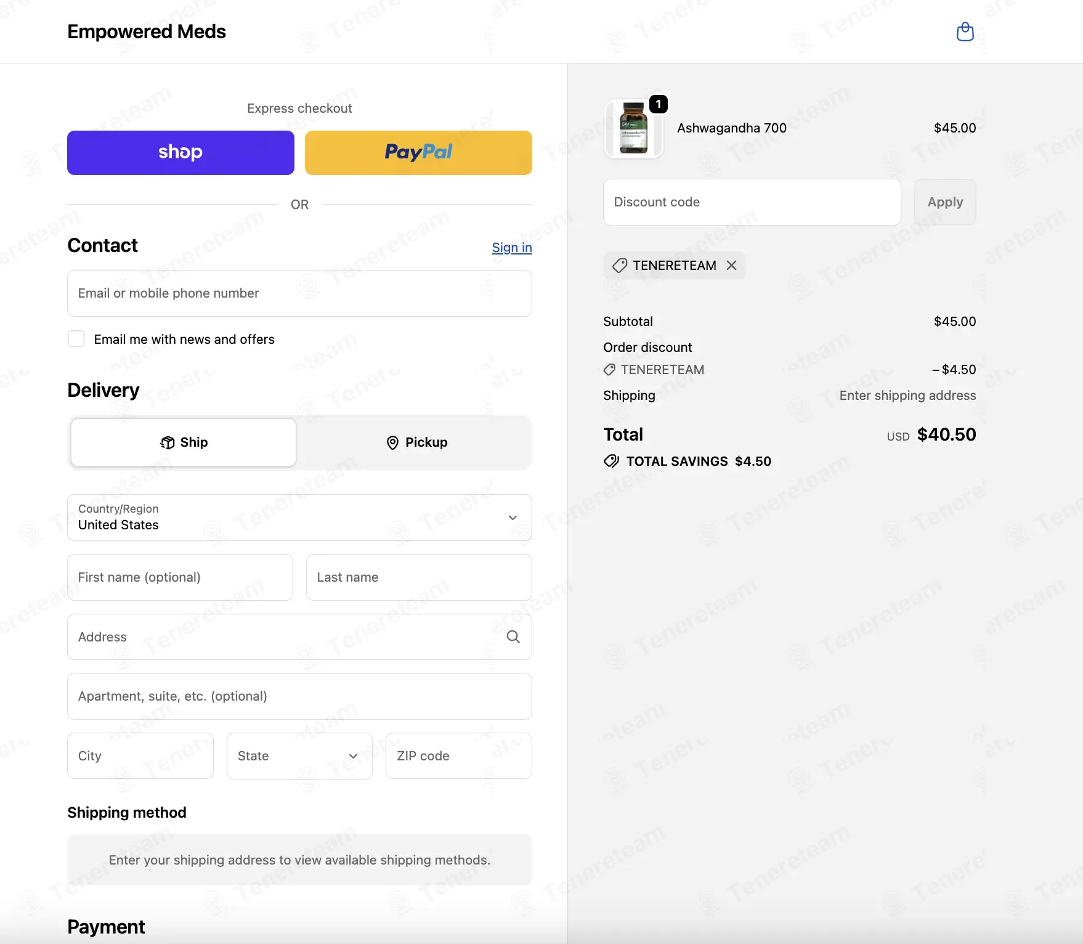Open the Ashwagandha 700 product thumbnail
The width and height of the screenshot is (1083, 944).
pos(633,129)
